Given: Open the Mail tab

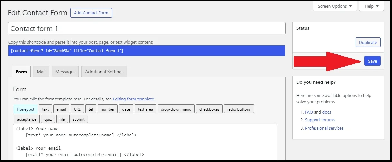Looking at the screenshot, I should (41, 72).
